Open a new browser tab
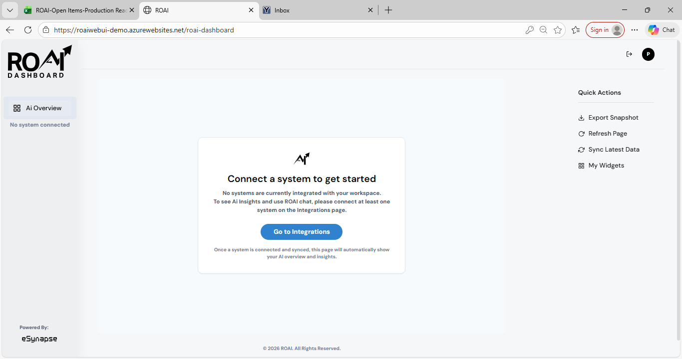The width and height of the screenshot is (682, 359). tap(388, 10)
